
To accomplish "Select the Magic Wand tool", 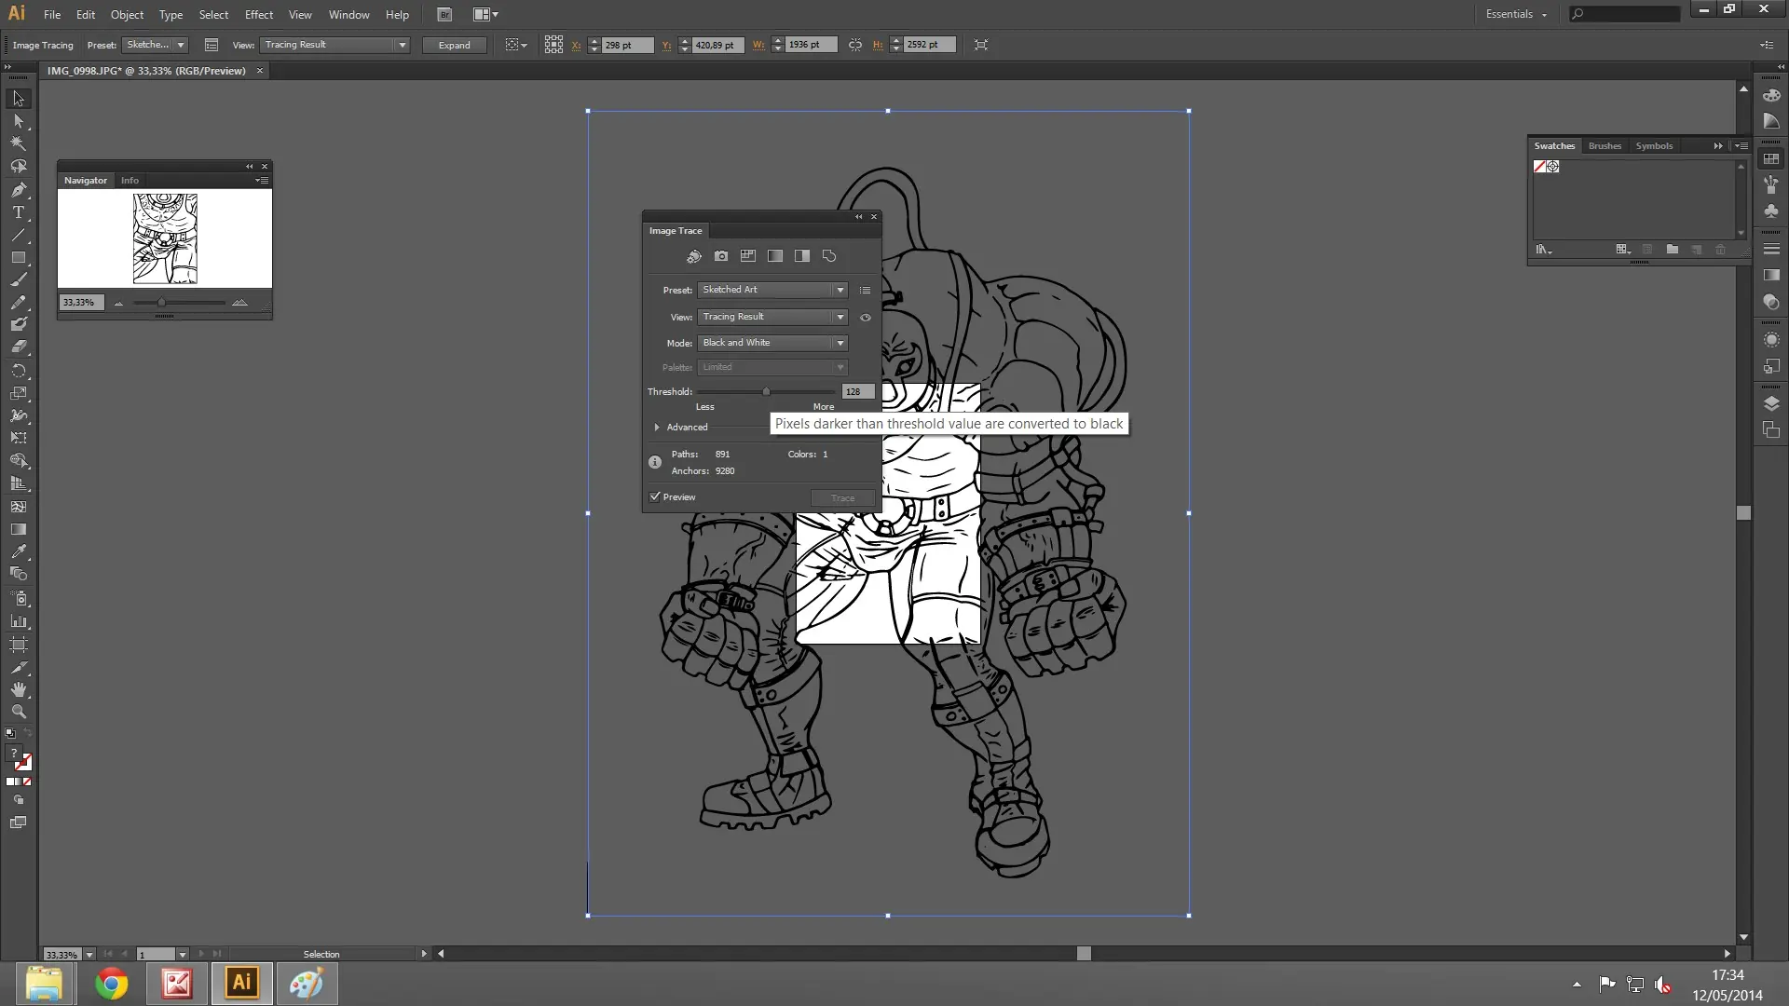I will (19, 143).
